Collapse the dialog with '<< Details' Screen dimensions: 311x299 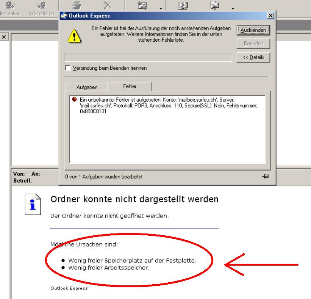click(253, 57)
